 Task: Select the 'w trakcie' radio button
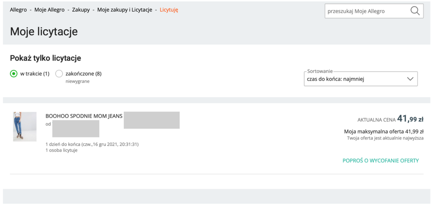click(x=14, y=74)
